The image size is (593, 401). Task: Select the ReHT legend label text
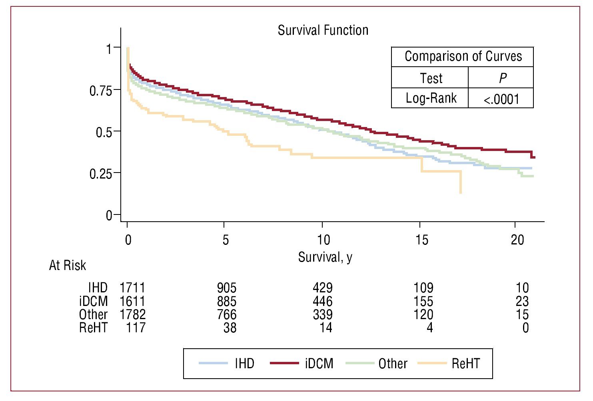pyautogui.click(x=466, y=364)
